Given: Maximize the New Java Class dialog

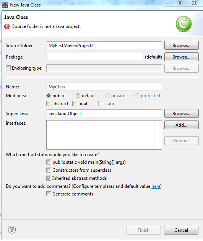Looking at the screenshot, I should (x=180, y=3).
